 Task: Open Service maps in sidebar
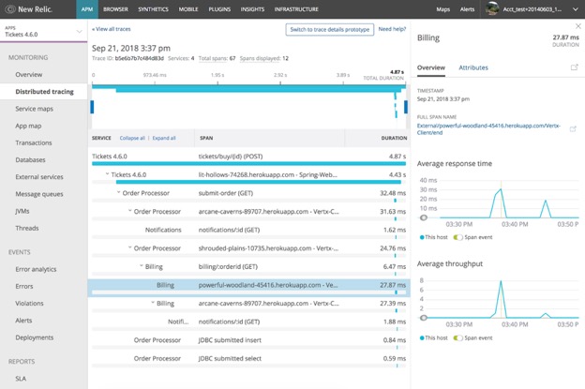click(35, 109)
